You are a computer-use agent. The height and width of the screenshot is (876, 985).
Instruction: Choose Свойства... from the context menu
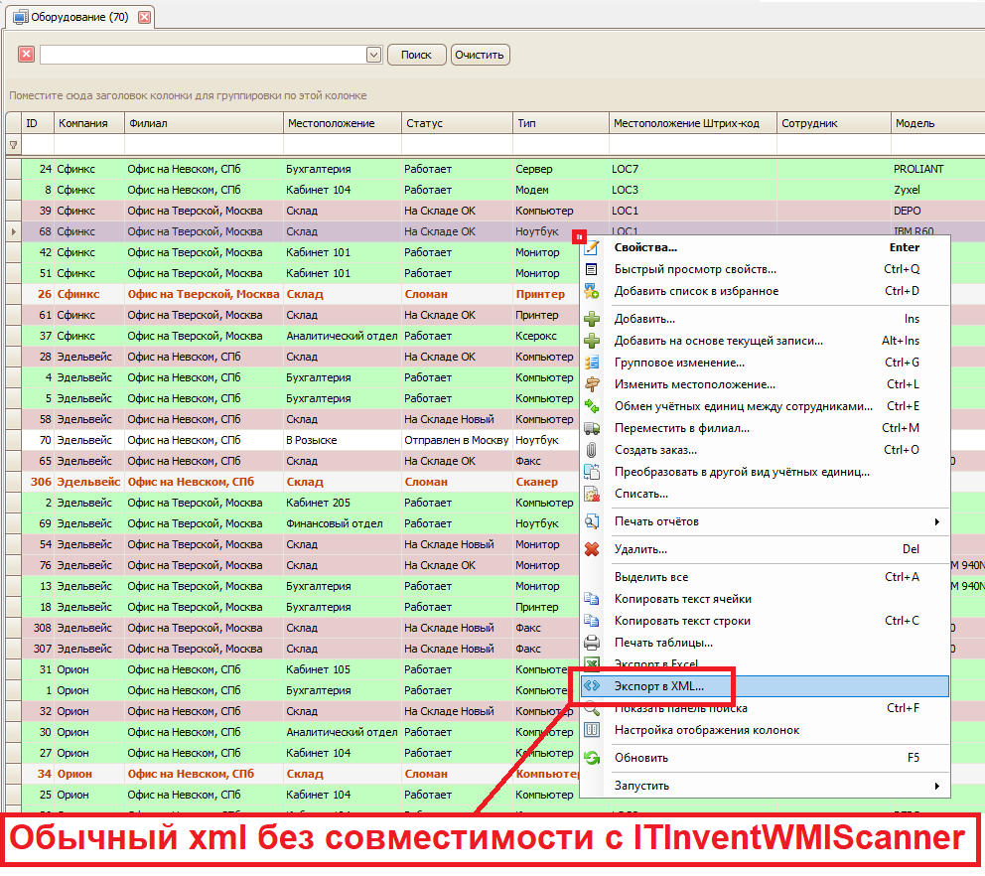click(765, 247)
